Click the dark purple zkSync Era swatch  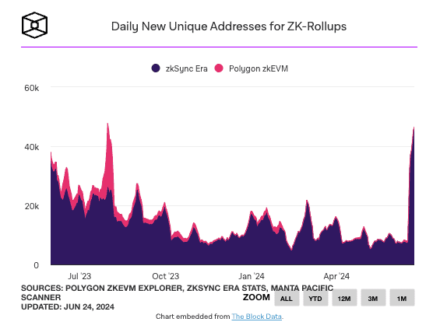click(156, 68)
